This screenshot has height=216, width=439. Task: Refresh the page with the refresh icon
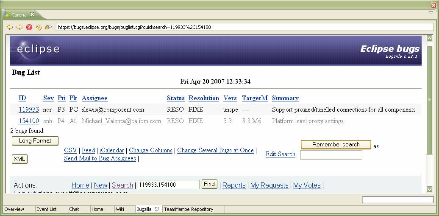(x=39, y=27)
